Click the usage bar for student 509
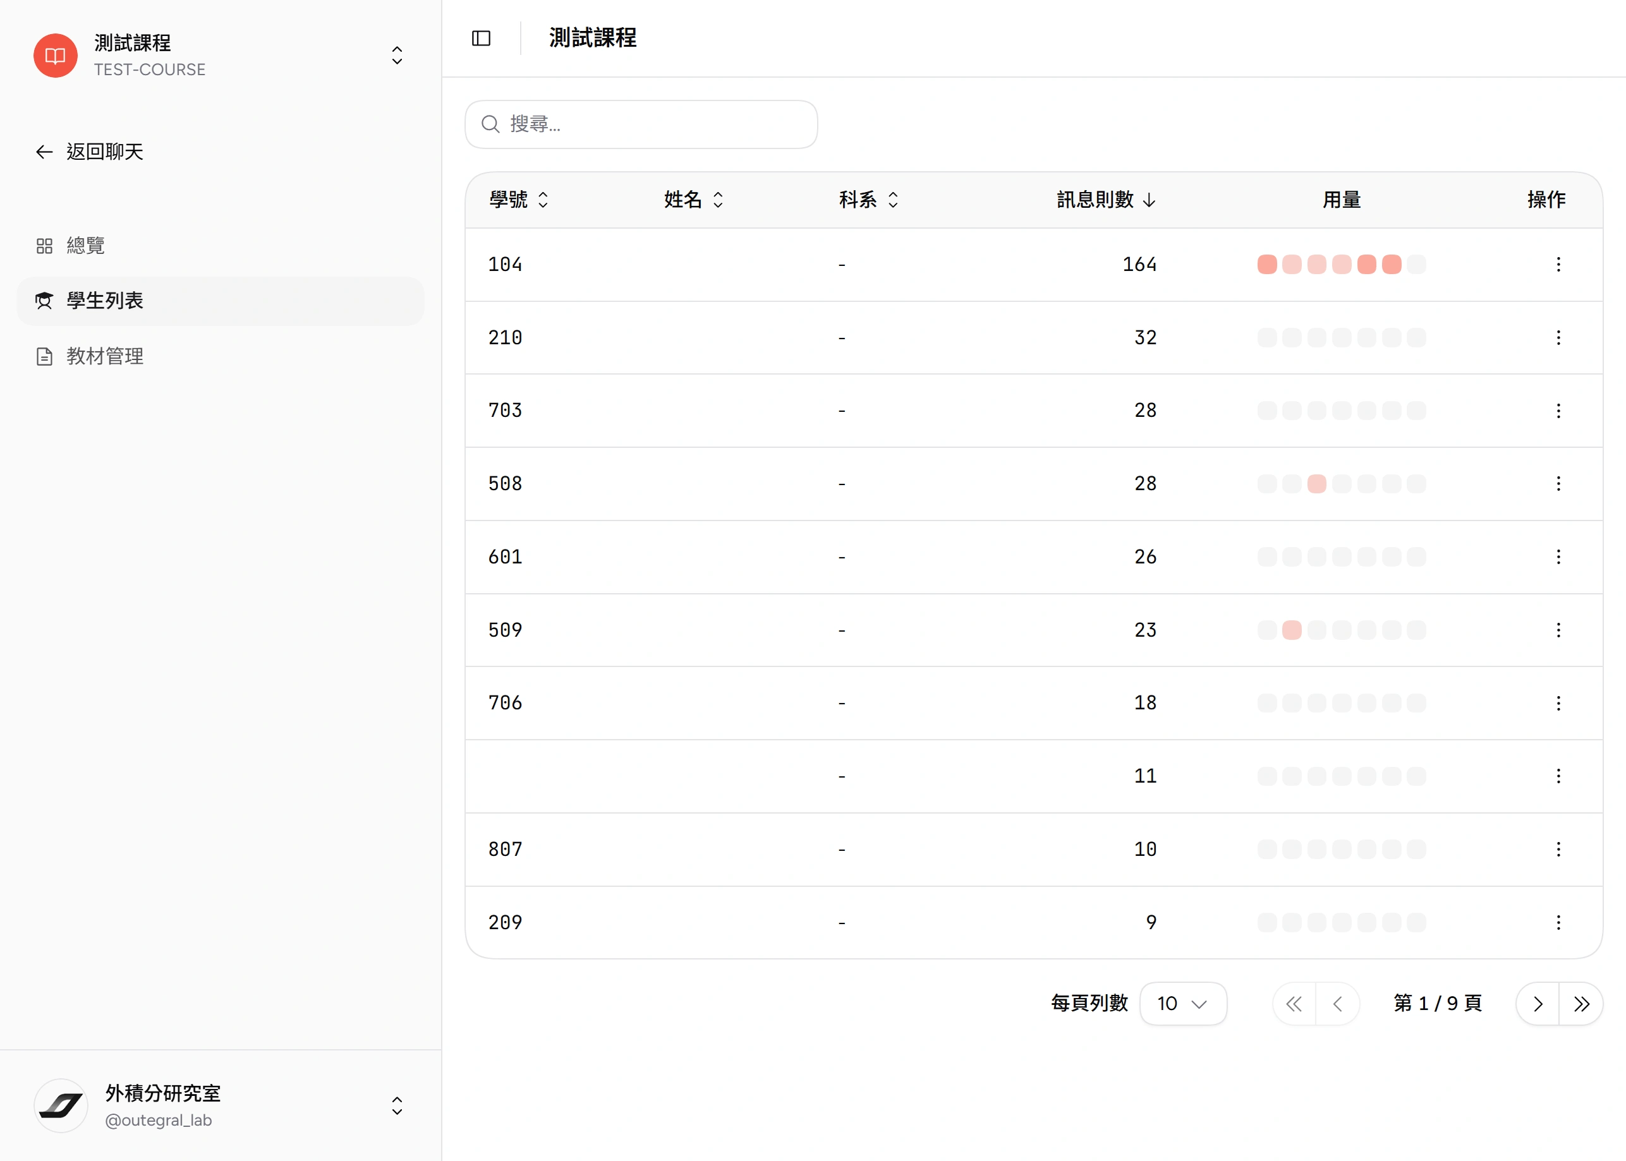The image size is (1626, 1161). coord(1342,630)
